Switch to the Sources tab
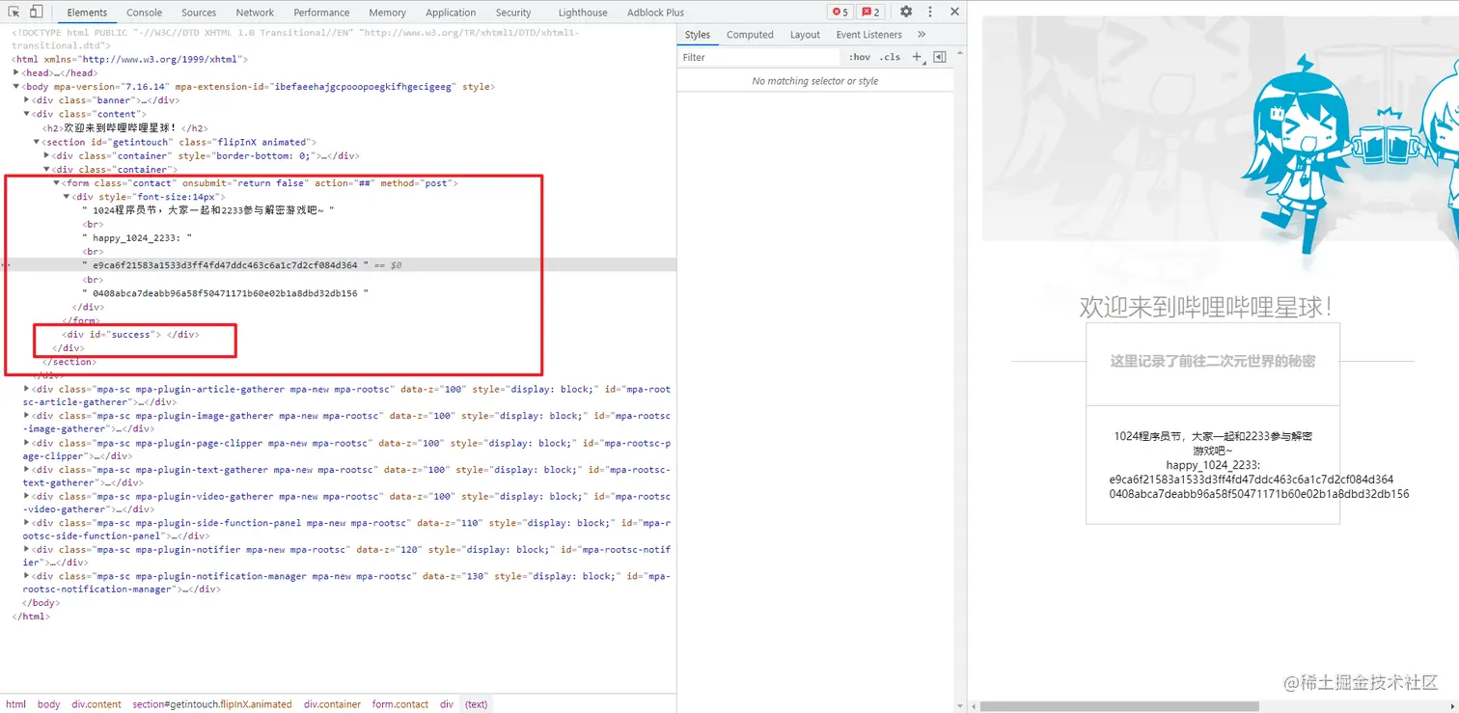 click(199, 13)
